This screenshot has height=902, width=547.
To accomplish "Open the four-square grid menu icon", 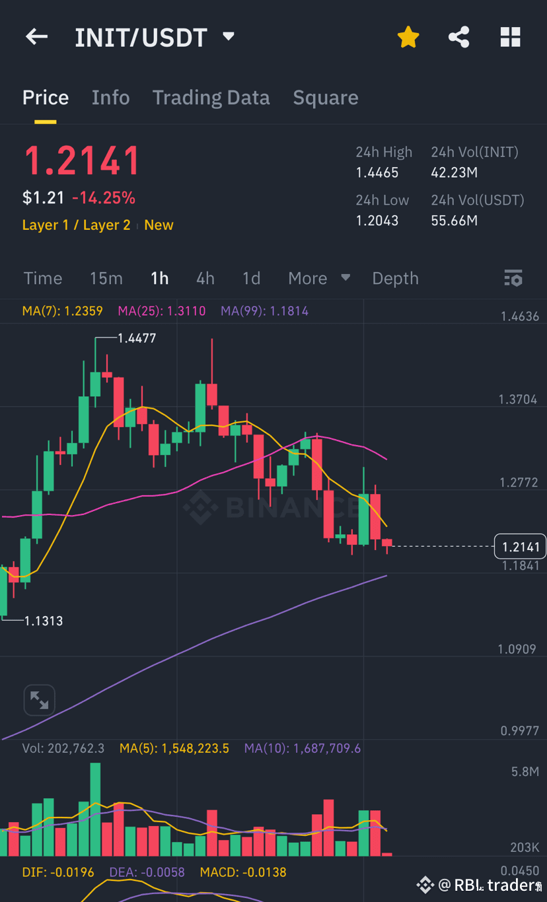I will coord(511,37).
